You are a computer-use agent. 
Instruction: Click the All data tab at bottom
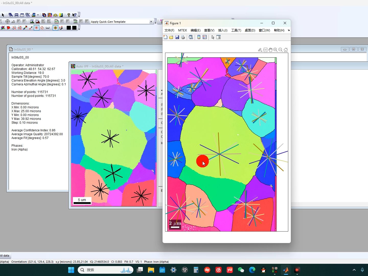(x=5, y=256)
